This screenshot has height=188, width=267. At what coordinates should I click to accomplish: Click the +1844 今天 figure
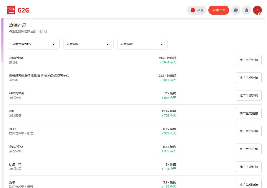(x=168, y=62)
